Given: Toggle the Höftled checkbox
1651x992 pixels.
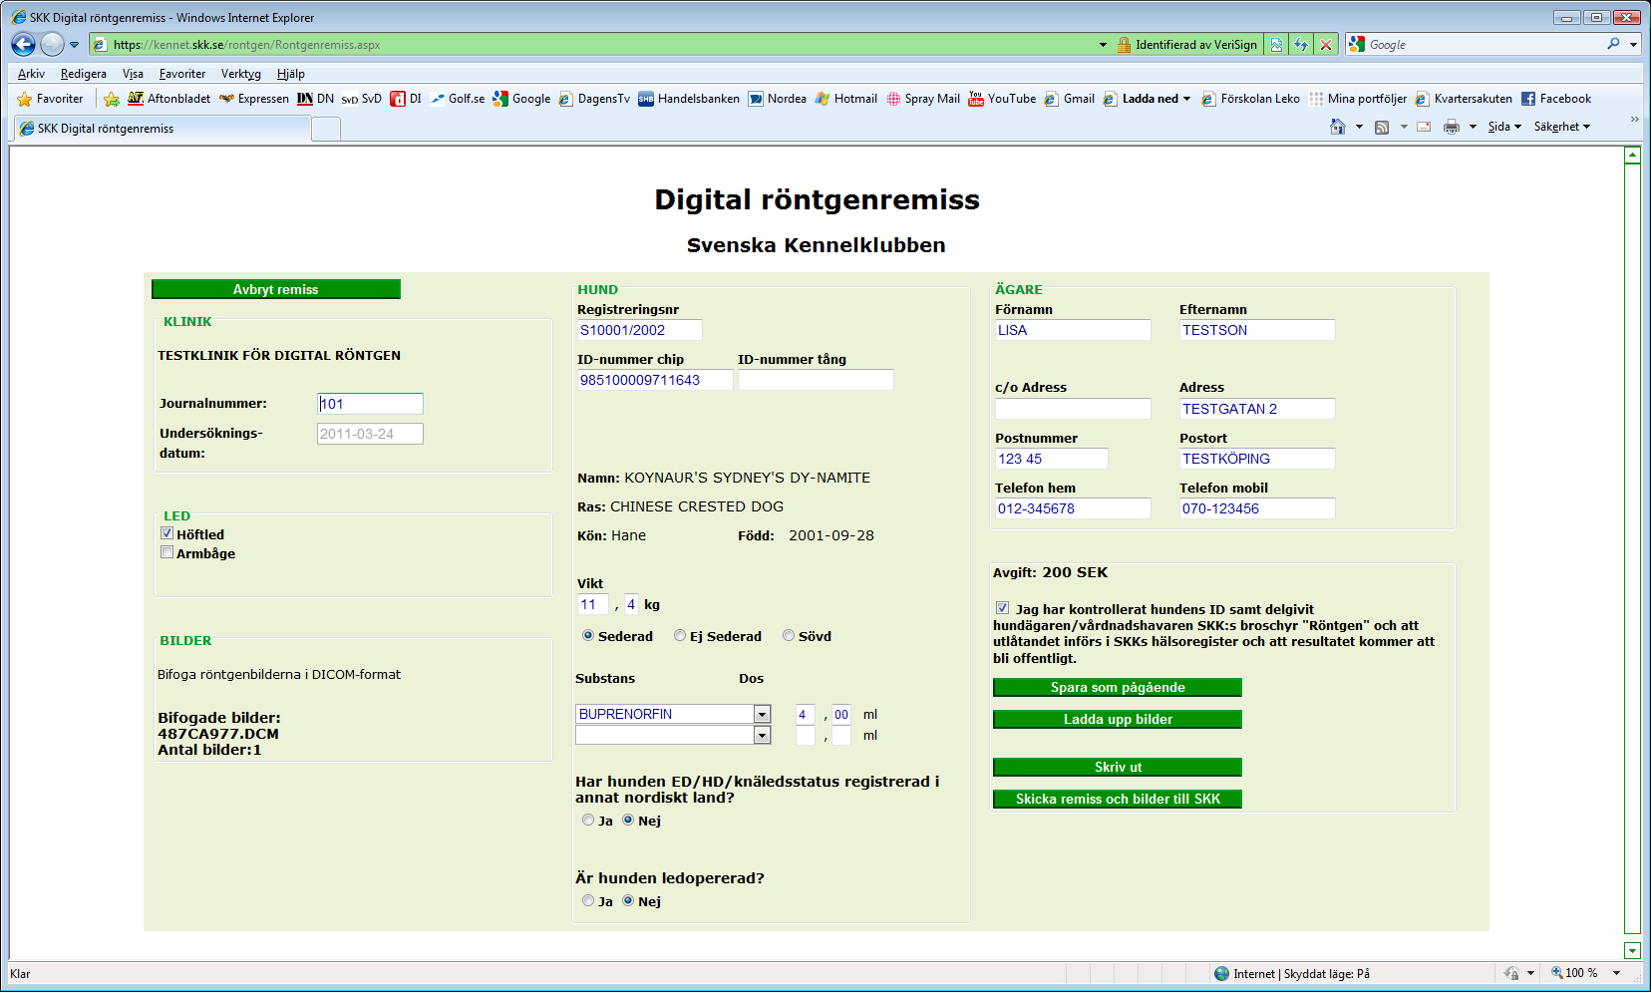Looking at the screenshot, I should (x=167, y=533).
